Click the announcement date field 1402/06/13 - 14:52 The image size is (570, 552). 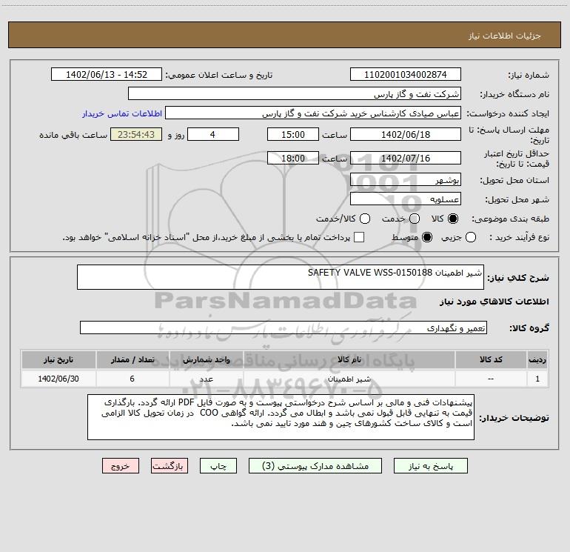point(107,75)
